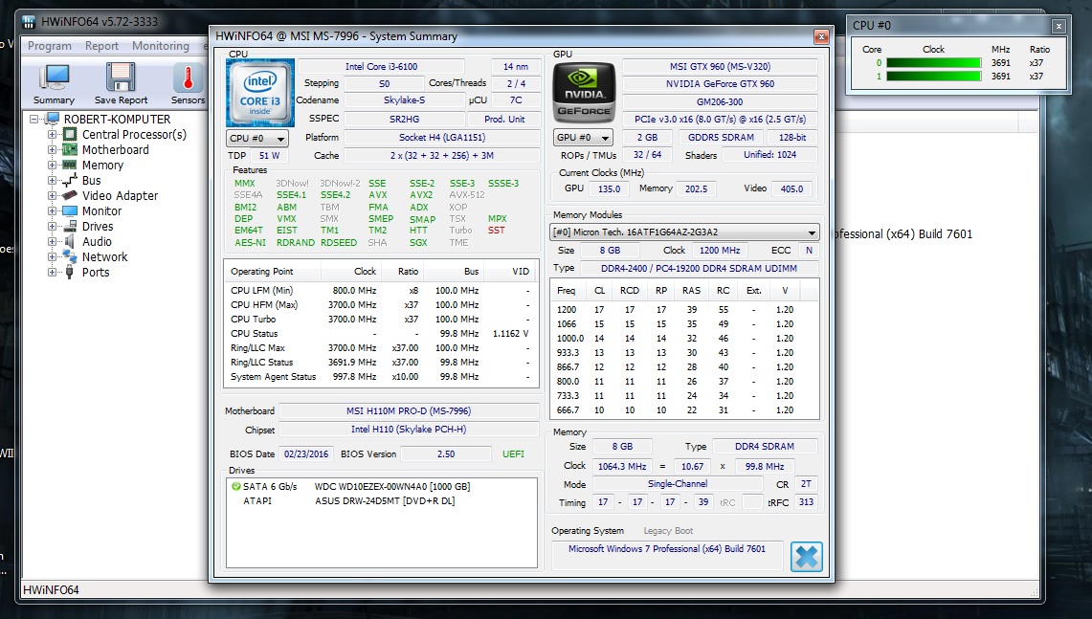Click the Intel Core i3-6100 name field
The width and height of the screenshot is (1092, 619).
pos(382,66)
